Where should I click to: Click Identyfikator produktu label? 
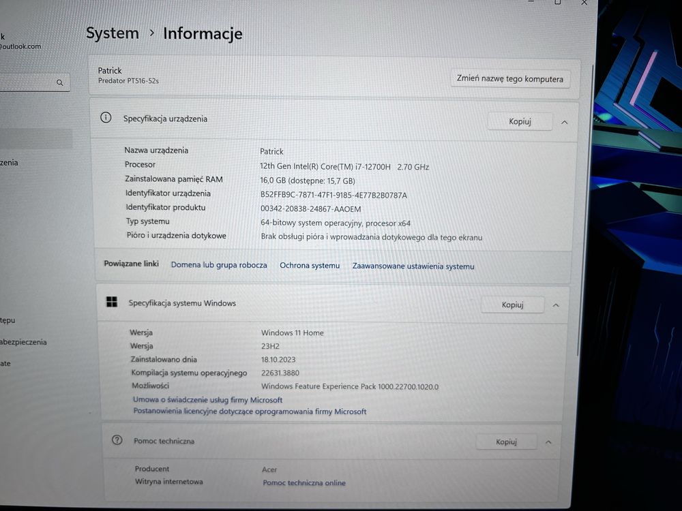point(165,207)
